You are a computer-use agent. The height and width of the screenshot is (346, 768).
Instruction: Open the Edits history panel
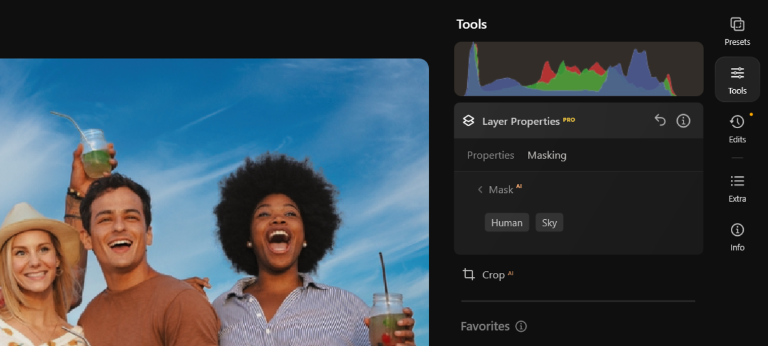tap(737, 128)
